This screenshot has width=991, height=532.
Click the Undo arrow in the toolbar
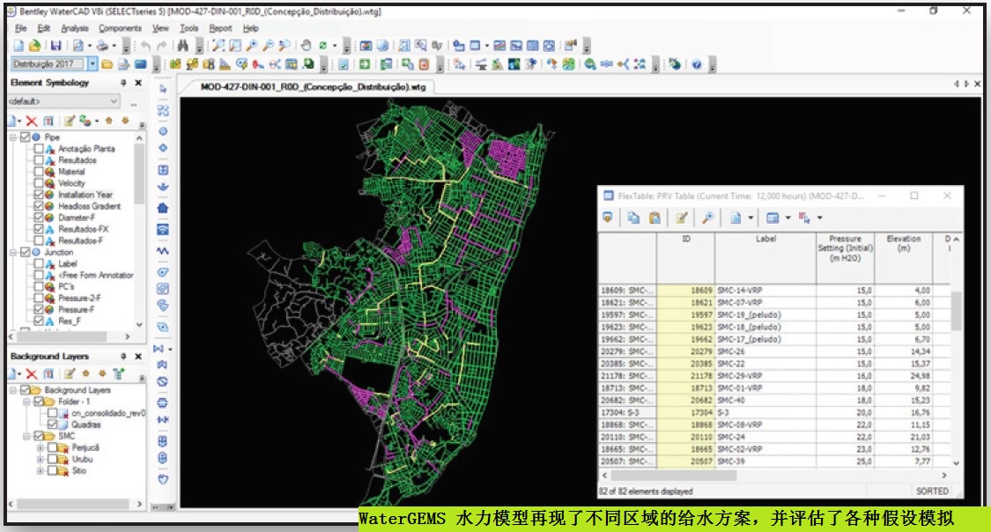point(146,46)
